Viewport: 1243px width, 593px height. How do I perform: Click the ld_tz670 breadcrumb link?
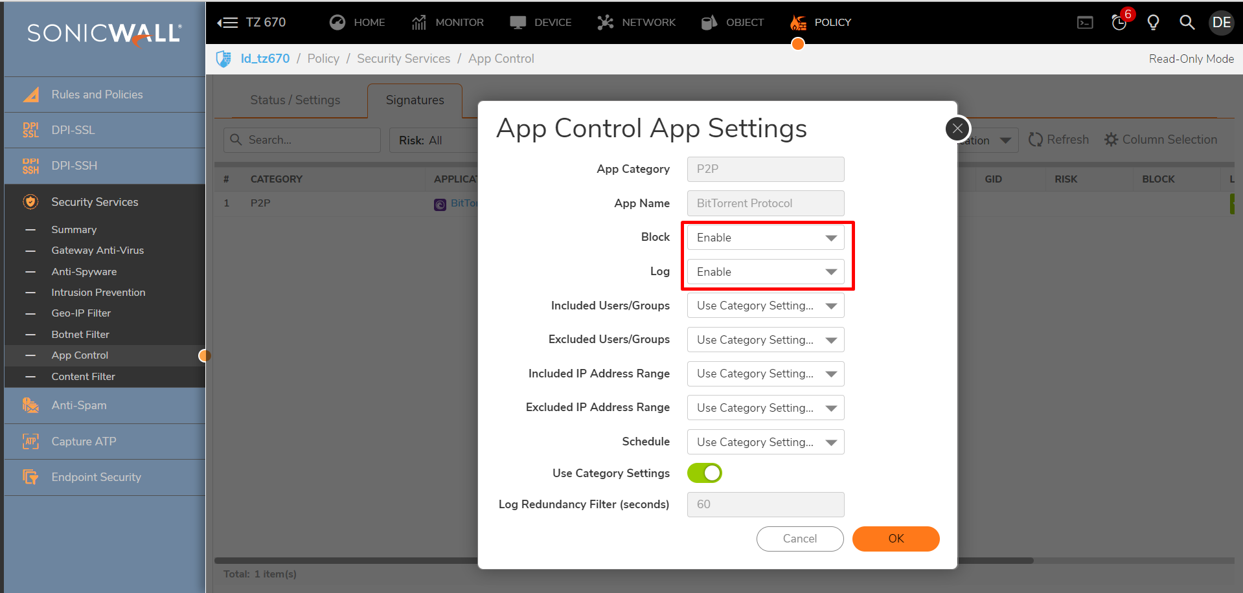(x=265, y=59)
